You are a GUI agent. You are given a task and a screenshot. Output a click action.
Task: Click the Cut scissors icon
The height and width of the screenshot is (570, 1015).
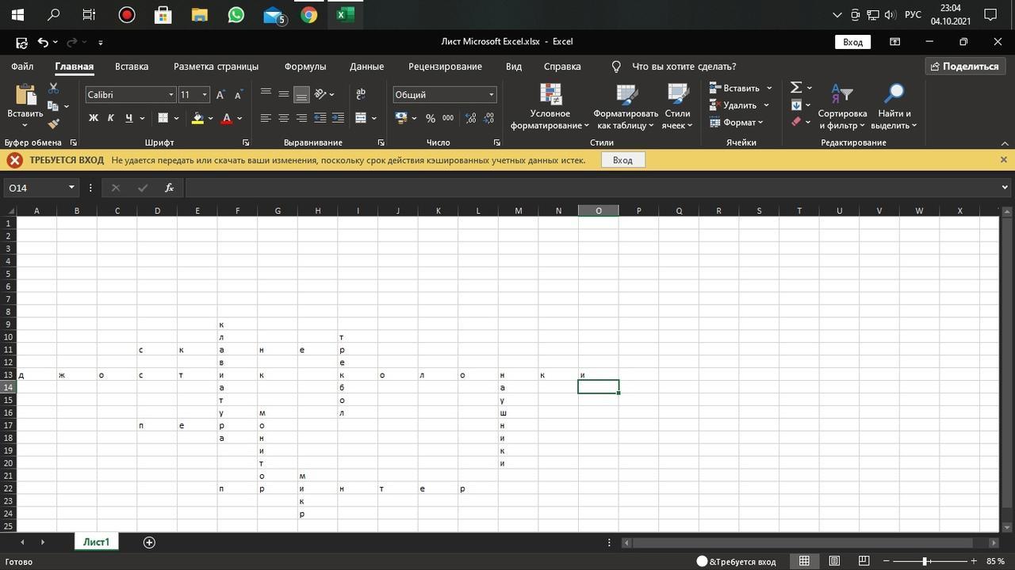[53, 88]
